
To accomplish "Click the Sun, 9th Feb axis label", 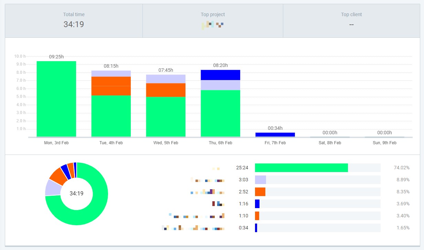I will pos(384,143).
